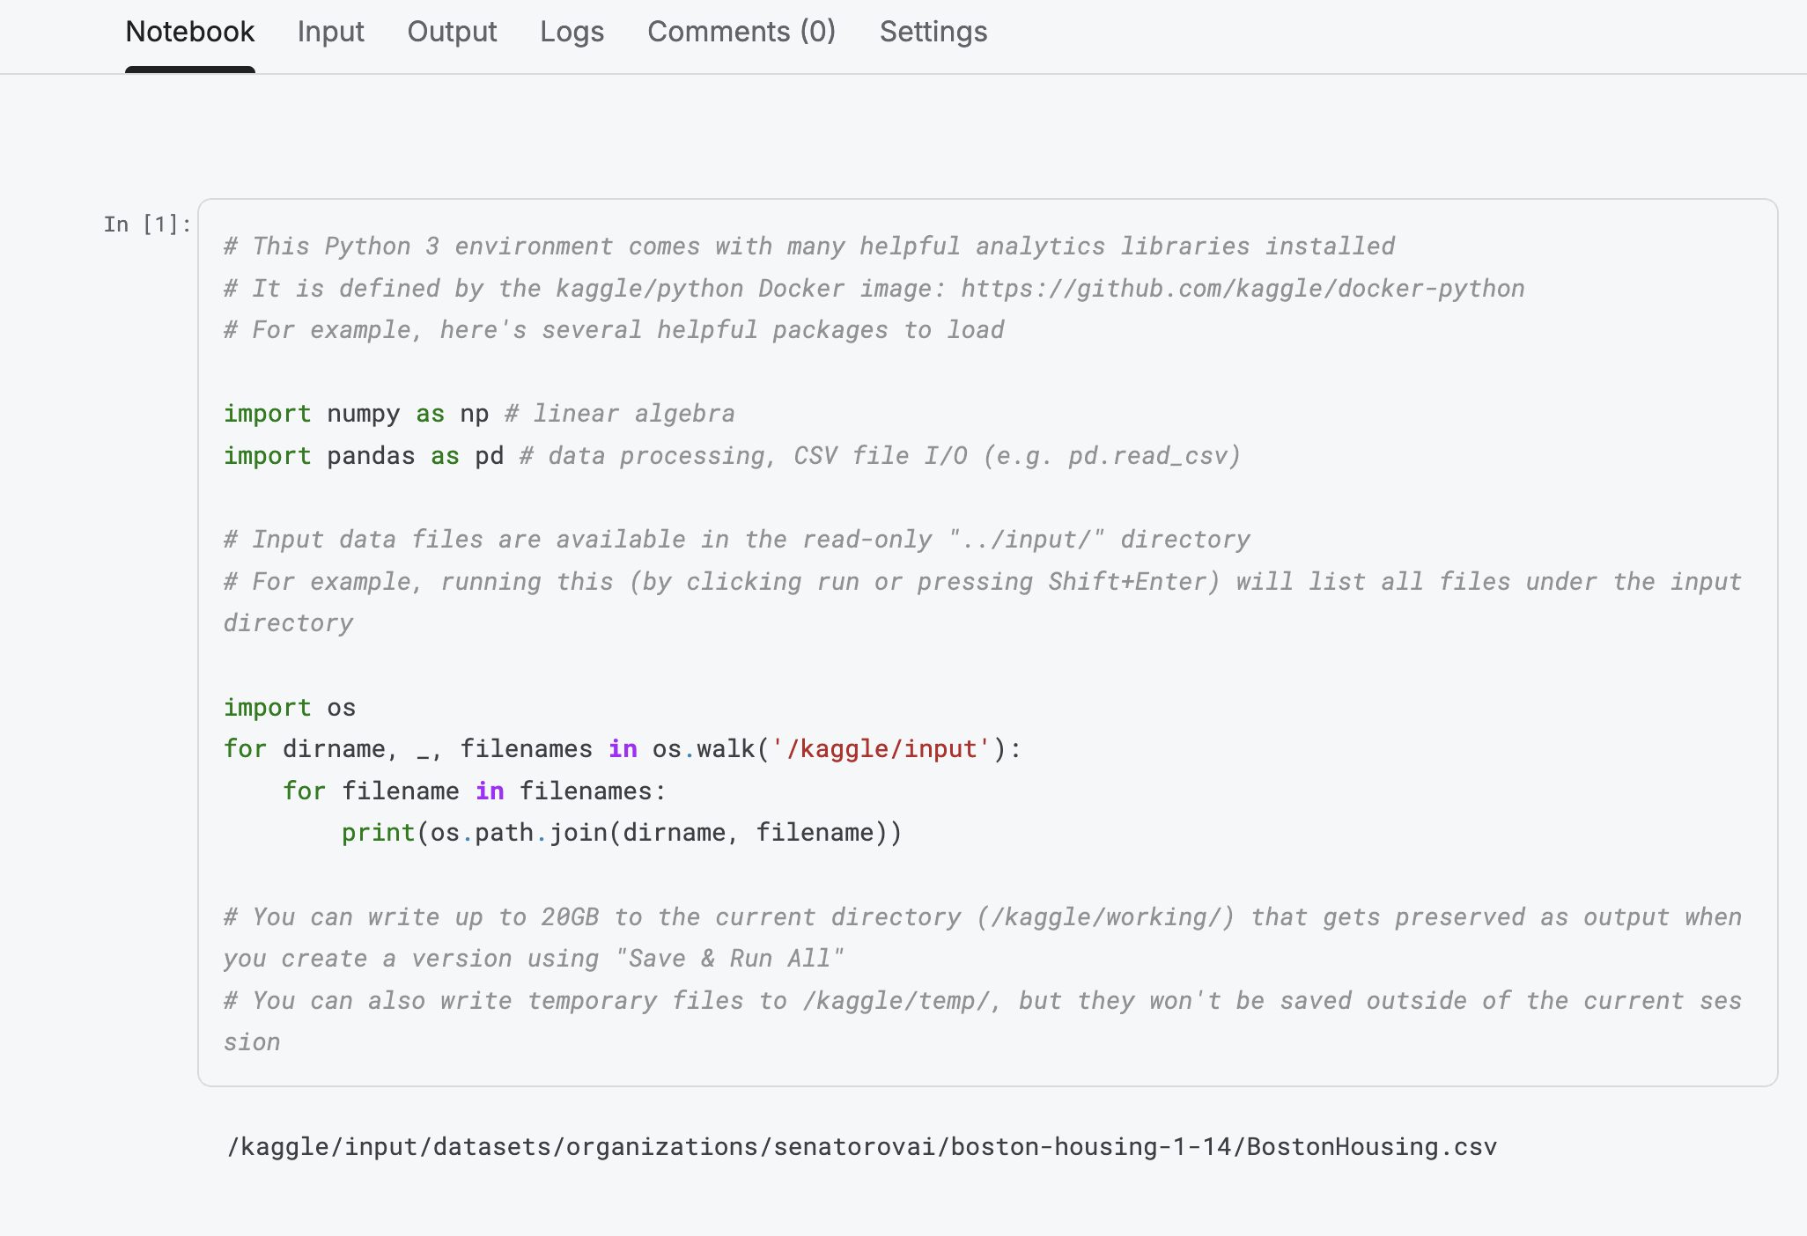Switch to the Notebook tab
The width and height of the screenshot is (1807, 1236).
189,32
